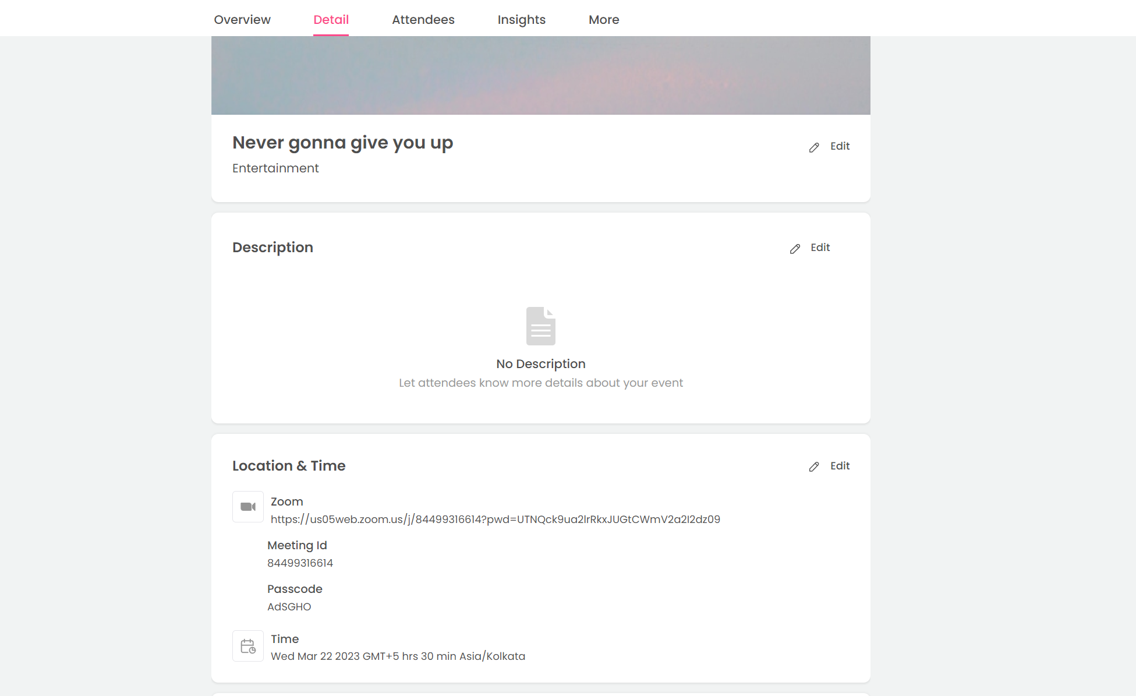Click the event banner image
The width and height of the screenshot is (1136, 696).
click(x=540, y=75)
